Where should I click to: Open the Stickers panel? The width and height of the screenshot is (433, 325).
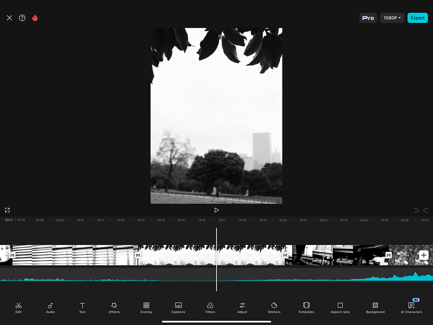(x=274, y=308)
